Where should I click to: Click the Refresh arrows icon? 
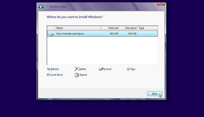coord(48,69)
